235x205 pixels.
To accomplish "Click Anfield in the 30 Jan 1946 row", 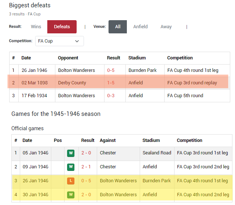I will click(150, 194).
